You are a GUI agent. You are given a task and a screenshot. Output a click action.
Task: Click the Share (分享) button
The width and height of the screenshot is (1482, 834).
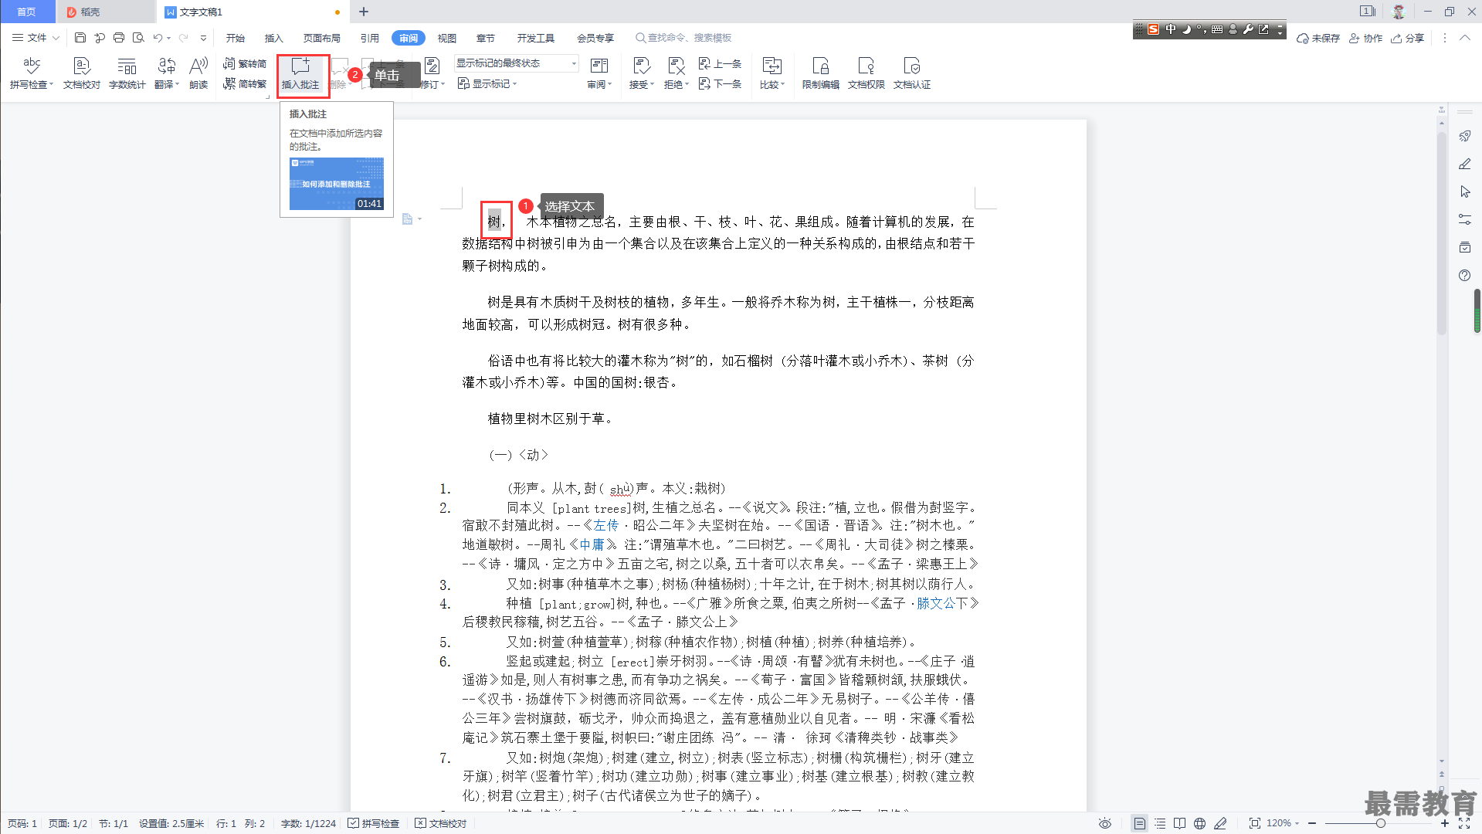(1408, 38)
